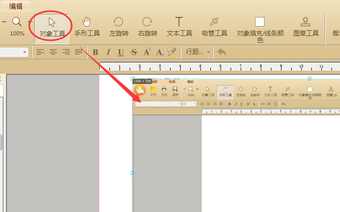Zoom in with the plus button
This screenshot has width=340, height=212.
pyautogui.click(x=30, y=22)
